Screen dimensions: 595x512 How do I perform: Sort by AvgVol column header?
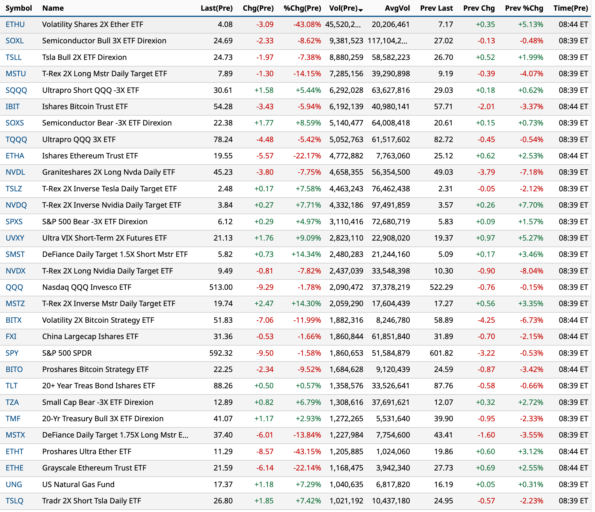(397, 8)
